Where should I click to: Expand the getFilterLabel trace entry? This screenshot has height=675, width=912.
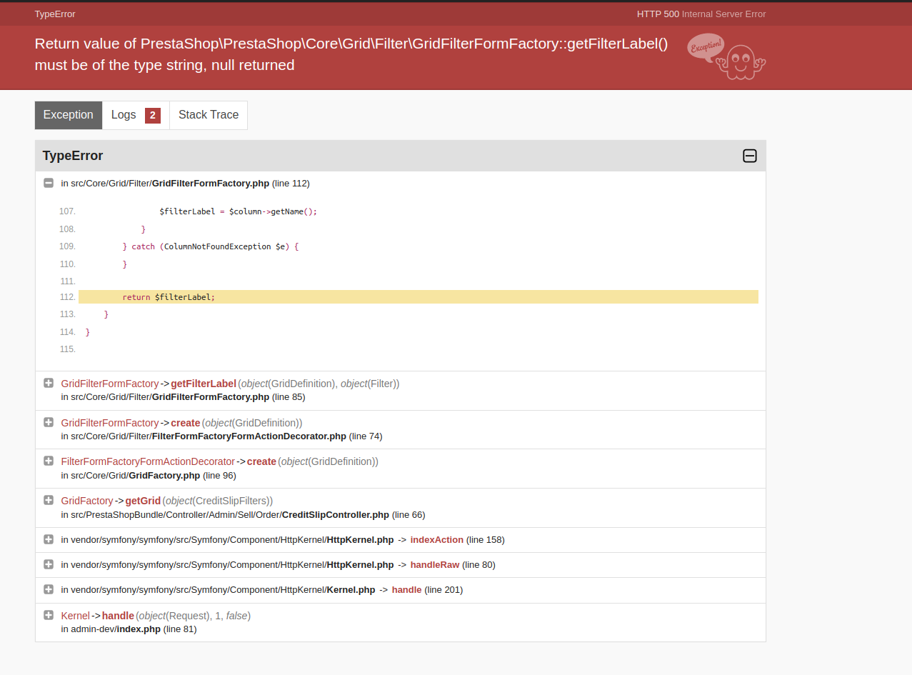point(49,383)
